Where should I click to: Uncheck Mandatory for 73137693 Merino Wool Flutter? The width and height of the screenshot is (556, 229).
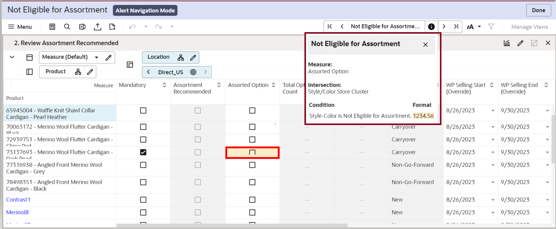coord(143,152)
